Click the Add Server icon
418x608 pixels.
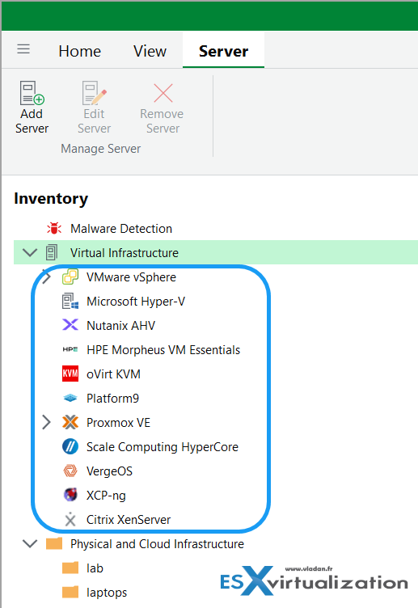pos(32,93)
